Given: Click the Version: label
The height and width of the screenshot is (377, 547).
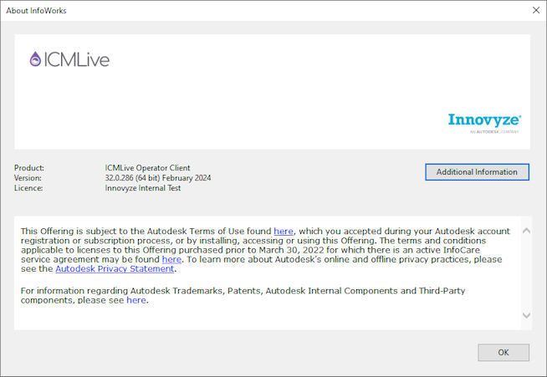Looking at the screenshot, I should (x=28, y=178).
